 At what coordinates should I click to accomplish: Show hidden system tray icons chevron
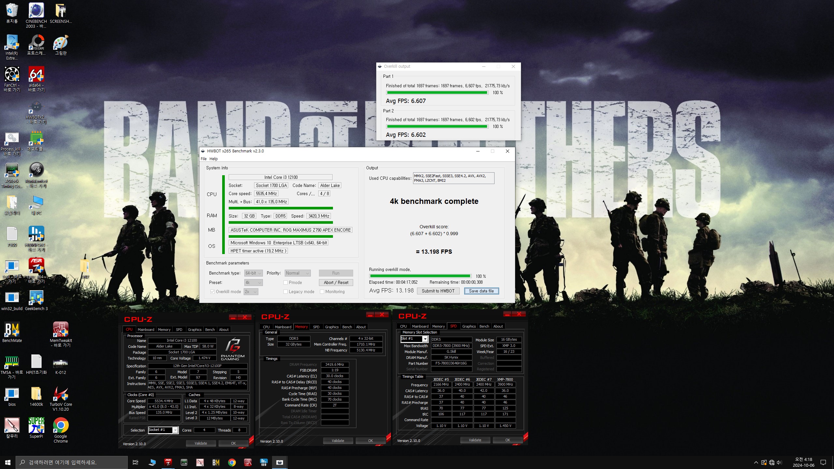pyautogui.click(x=756, y=462)
